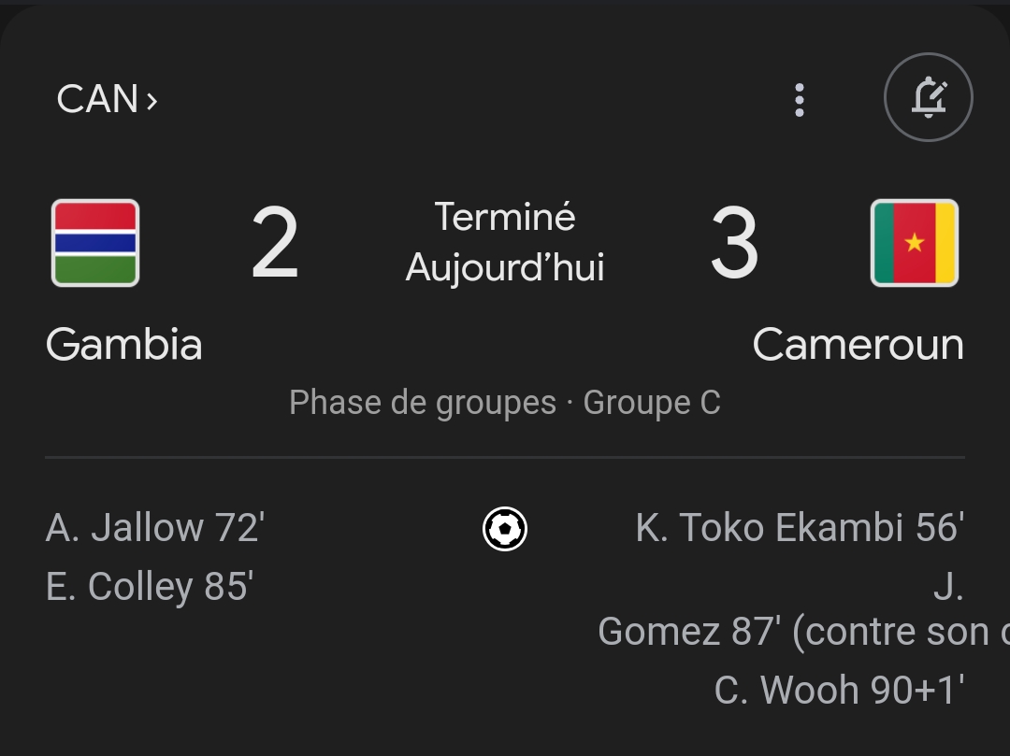The width and height of the screenshot is (1010, 756).
Task: Expand the chevron arrow beside CAN
Action: [x=151, y=100]
